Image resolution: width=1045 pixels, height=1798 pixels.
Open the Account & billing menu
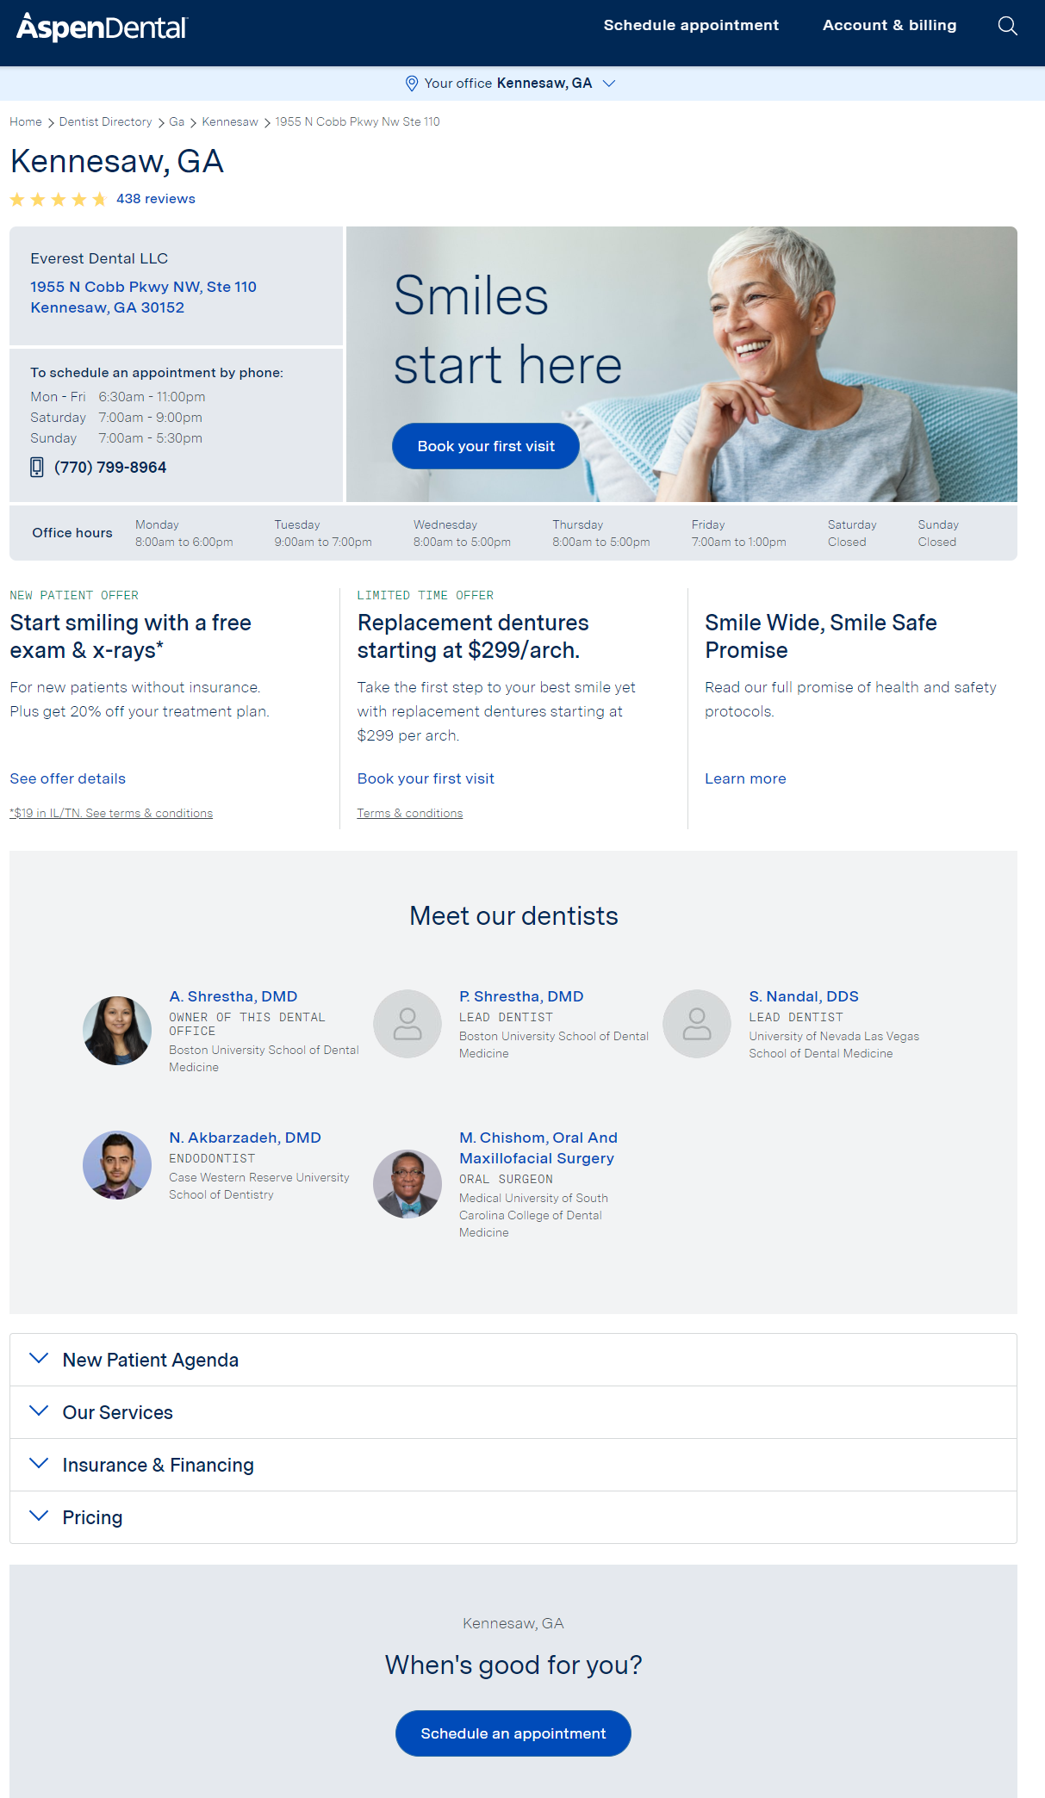tap(889, 26)
